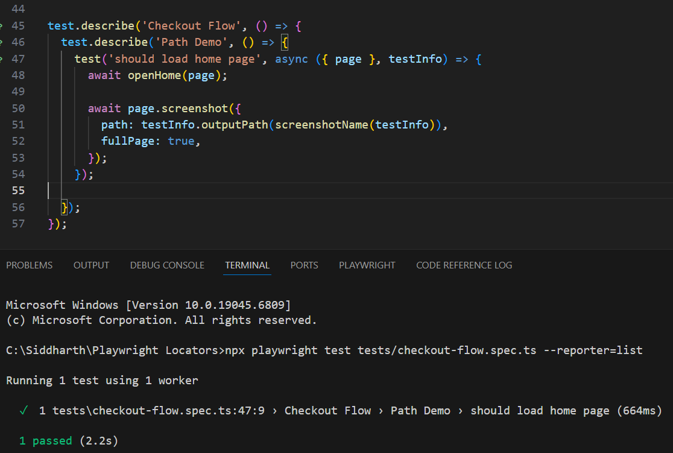Click the run-test gutter icon on line 45
The width and height of the screenshot is (673, 453).
click(2, 26)
